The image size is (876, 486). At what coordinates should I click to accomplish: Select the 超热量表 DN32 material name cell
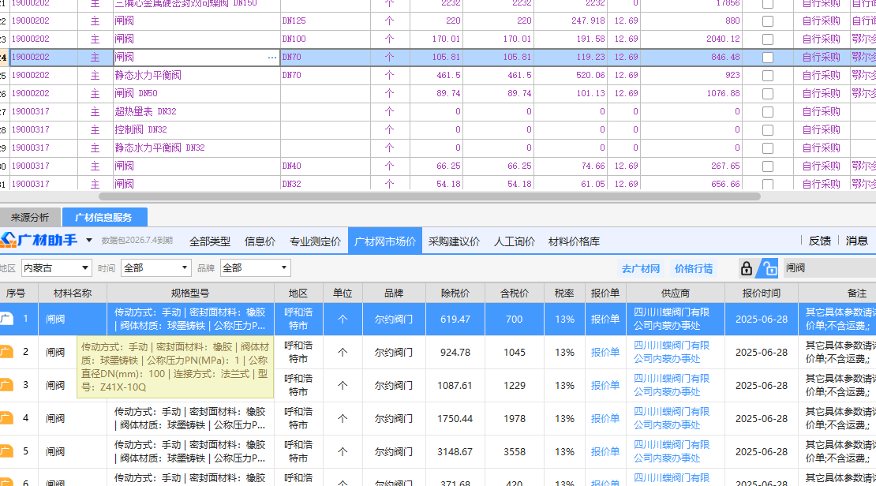[x=196, y=112]
